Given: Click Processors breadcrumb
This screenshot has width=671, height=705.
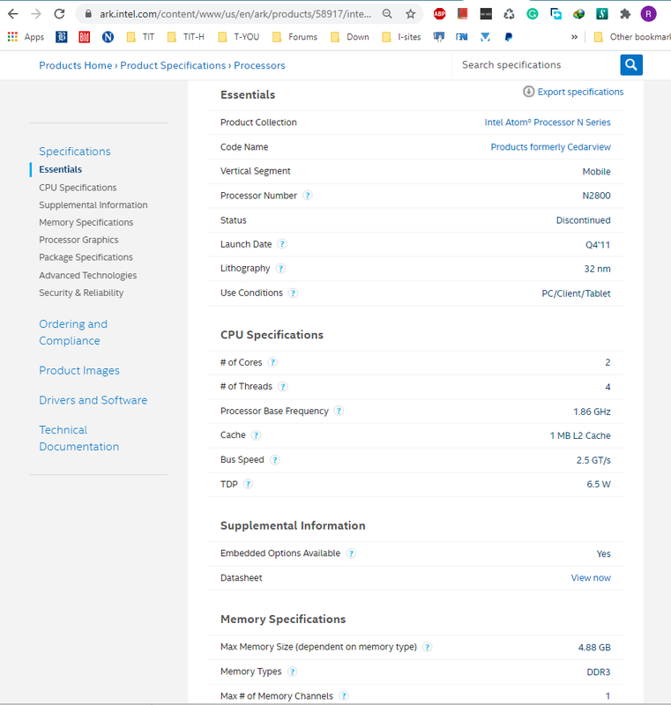Looking at the screenshot, I should (x=259, y=65).
